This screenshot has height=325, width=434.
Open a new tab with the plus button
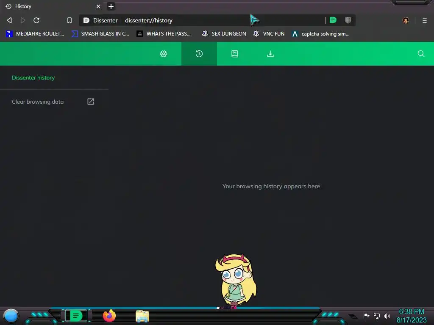111,6
